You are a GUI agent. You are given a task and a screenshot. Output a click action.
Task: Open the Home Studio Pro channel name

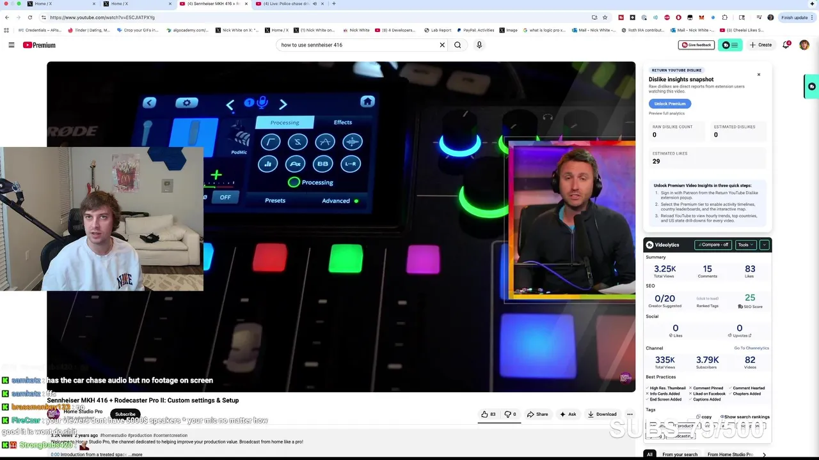(83, 411)
